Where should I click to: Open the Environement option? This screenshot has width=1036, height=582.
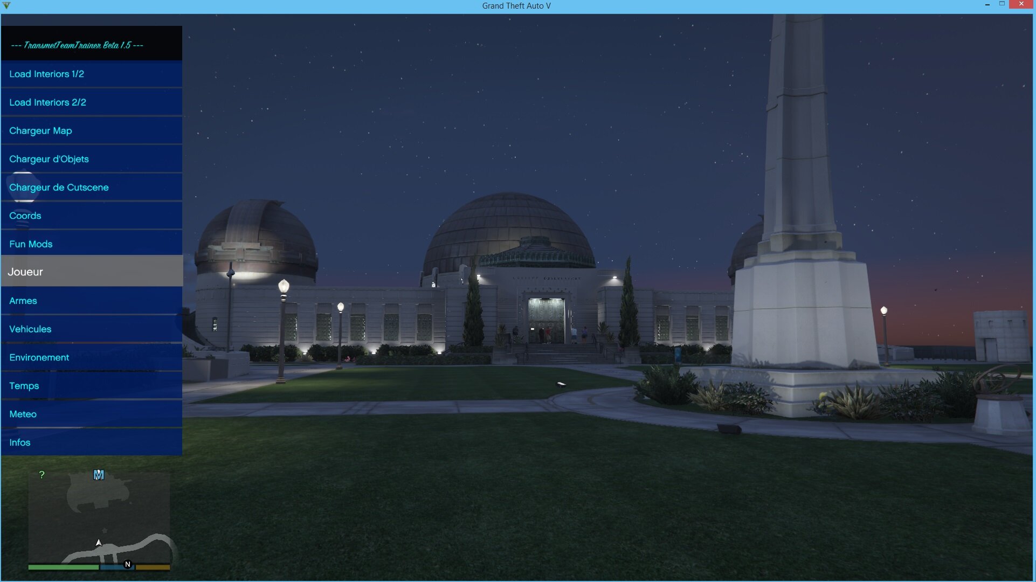[92, 358]
